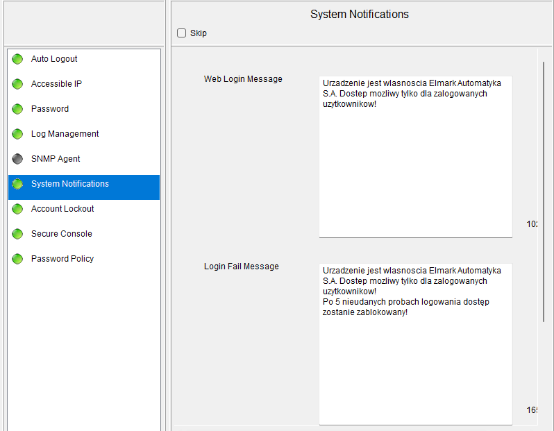This screenshot has height=431, width=554.
Task: Click the green status icon beside Auto Logout
Action: 17,59
